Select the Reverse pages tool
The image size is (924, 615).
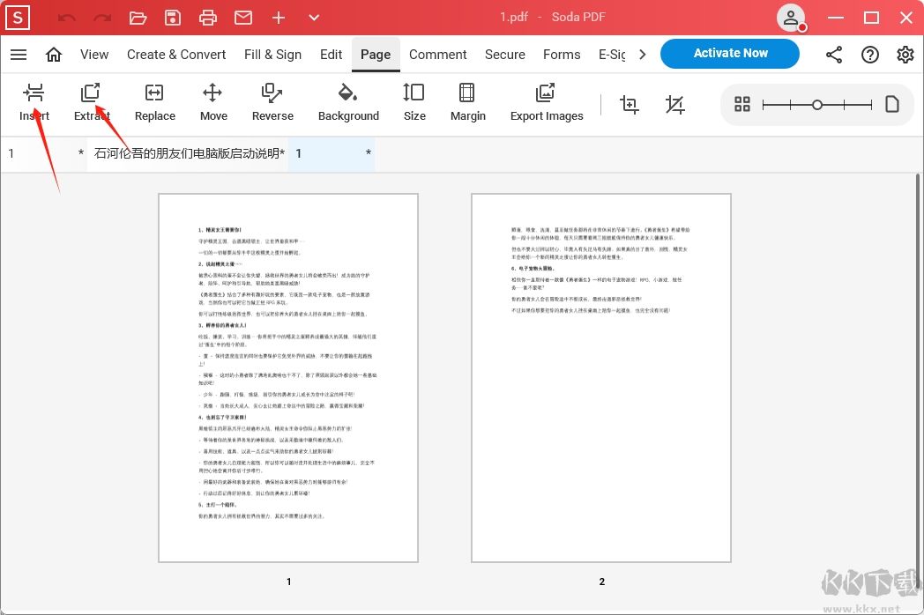pyautogui.click(x=272, y=103)
